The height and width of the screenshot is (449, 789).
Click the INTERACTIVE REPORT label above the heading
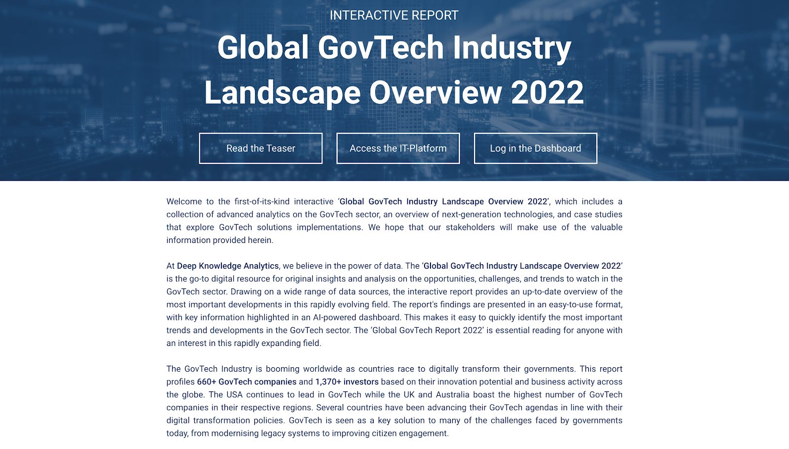coord(394,15)
